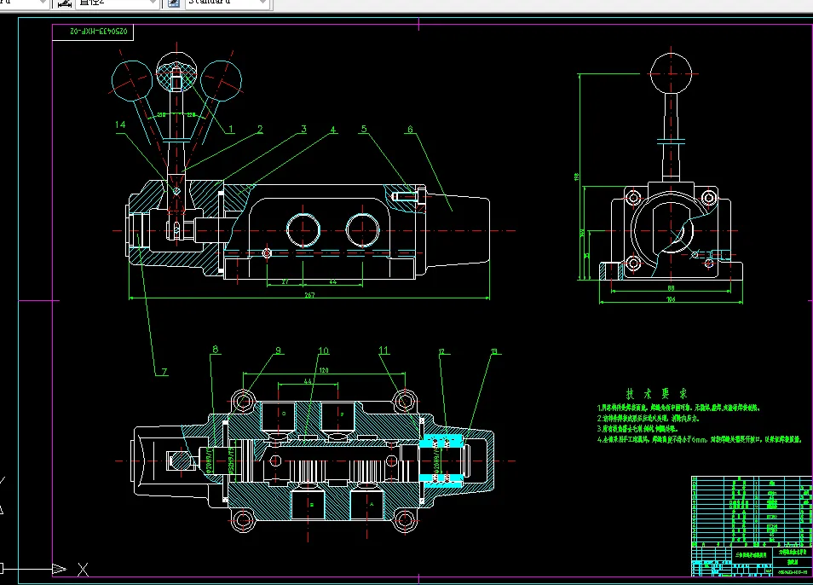Select part balloon number 6
This screenshot has height=585, width=813.
[410, 129]
